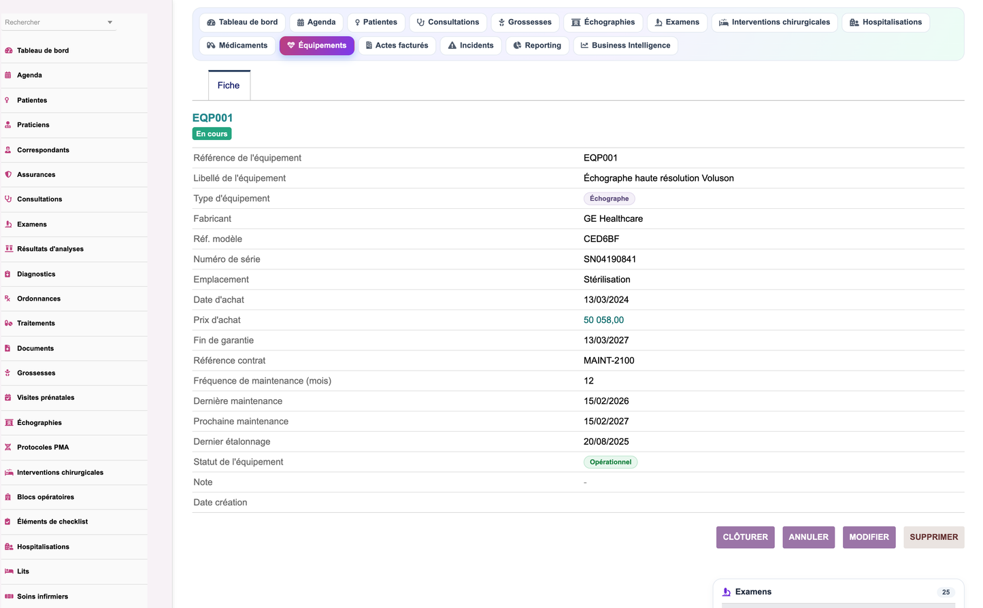Click the Résultats d'analyses icon
The image size is (983, 608).
pyautogui.click(x=9, y=249)
